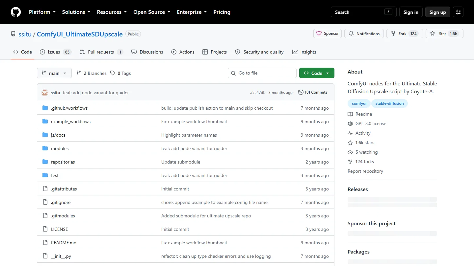The height and width of the screenshot is (266, 474).
Task: Click the Sign up button
Action: coord(438,12)
